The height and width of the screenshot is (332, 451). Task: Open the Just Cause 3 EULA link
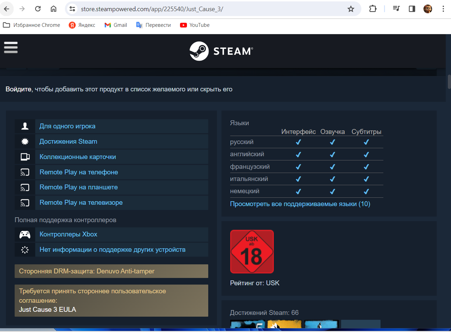pyautogui.click(x=47, y=309)
